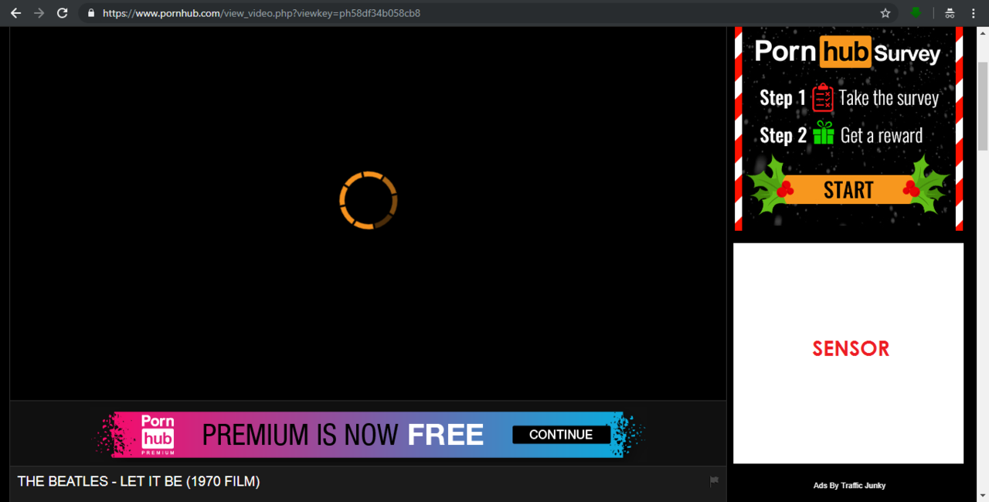Click the video title THE BEATLES - LET IT BE

point(138,481)
